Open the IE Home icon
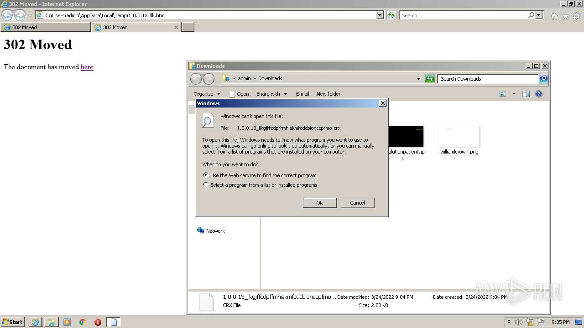Viewport: 584px width, 328px height. pos(554,16)
